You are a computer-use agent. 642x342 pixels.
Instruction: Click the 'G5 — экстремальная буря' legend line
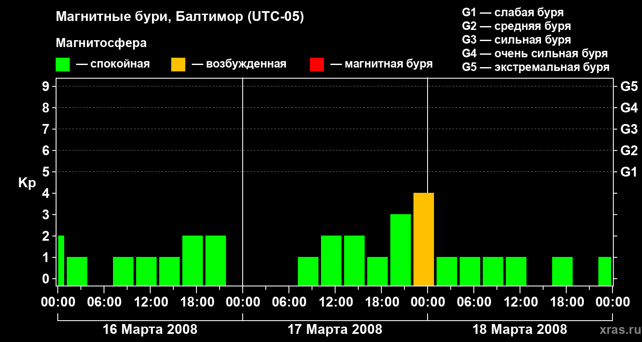[535, 67]
